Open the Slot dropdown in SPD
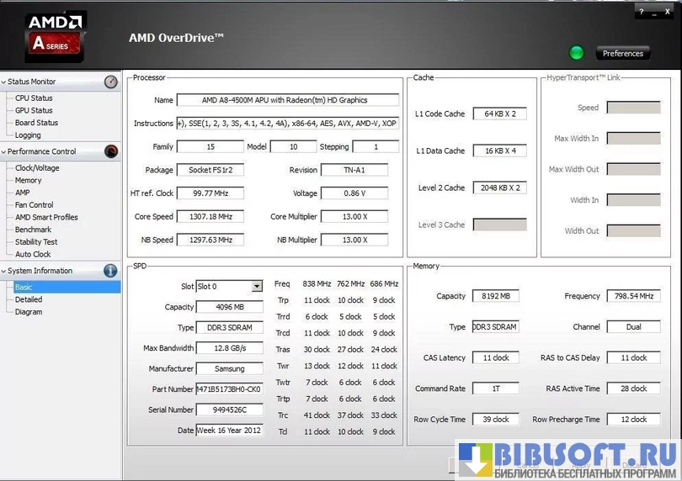This screenshot has height=481, width=682. pyautogui.click(x=256, y=287)
